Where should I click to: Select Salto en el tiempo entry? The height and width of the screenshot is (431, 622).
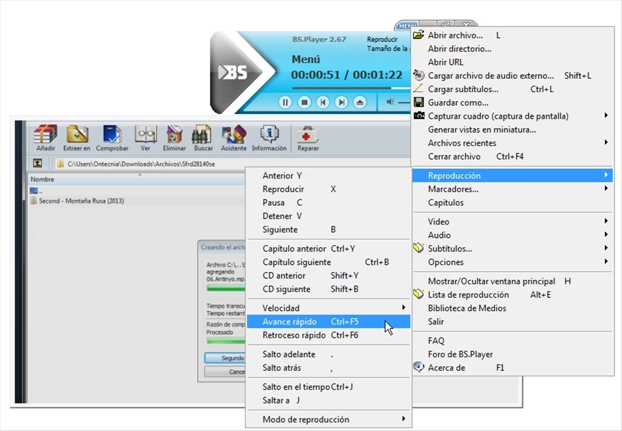(328, 387)
